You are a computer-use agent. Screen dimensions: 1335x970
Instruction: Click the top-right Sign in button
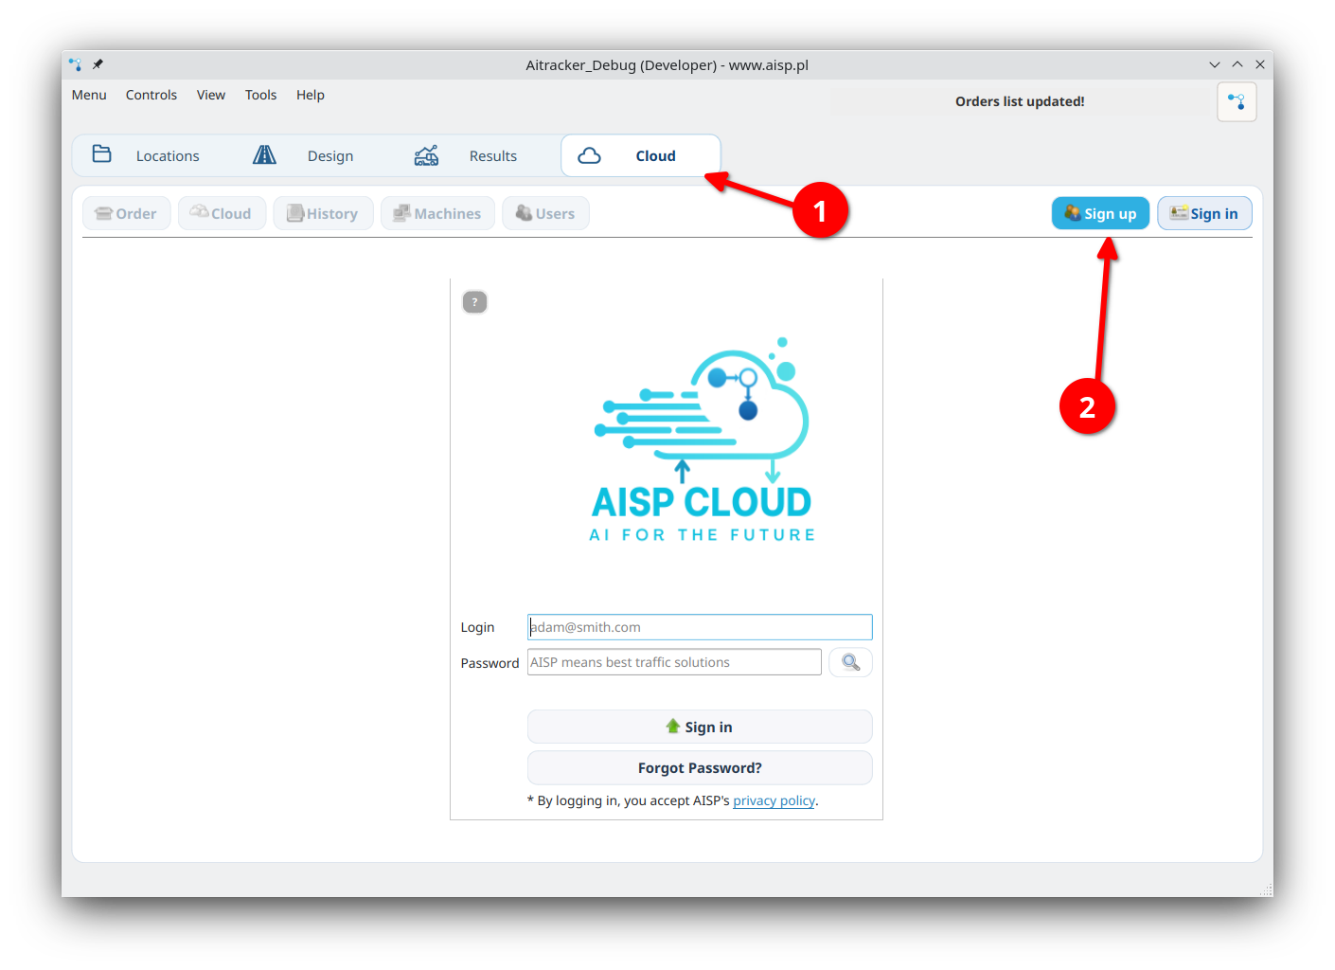[1204, 213]
